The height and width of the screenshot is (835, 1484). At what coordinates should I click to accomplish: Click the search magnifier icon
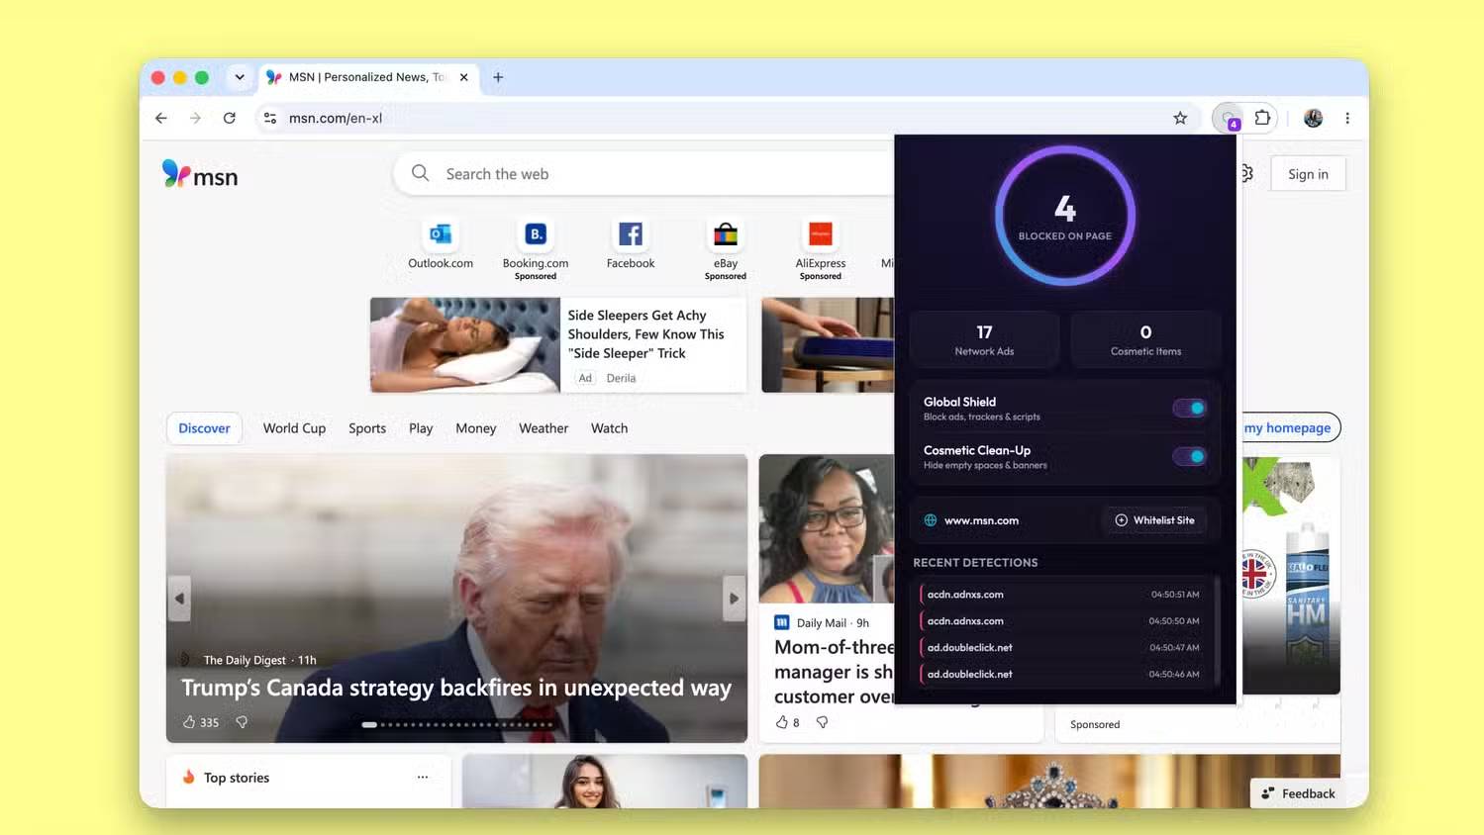pos(421,173)
